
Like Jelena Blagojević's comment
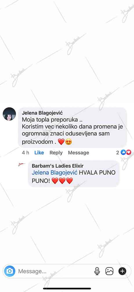[39, 153]
